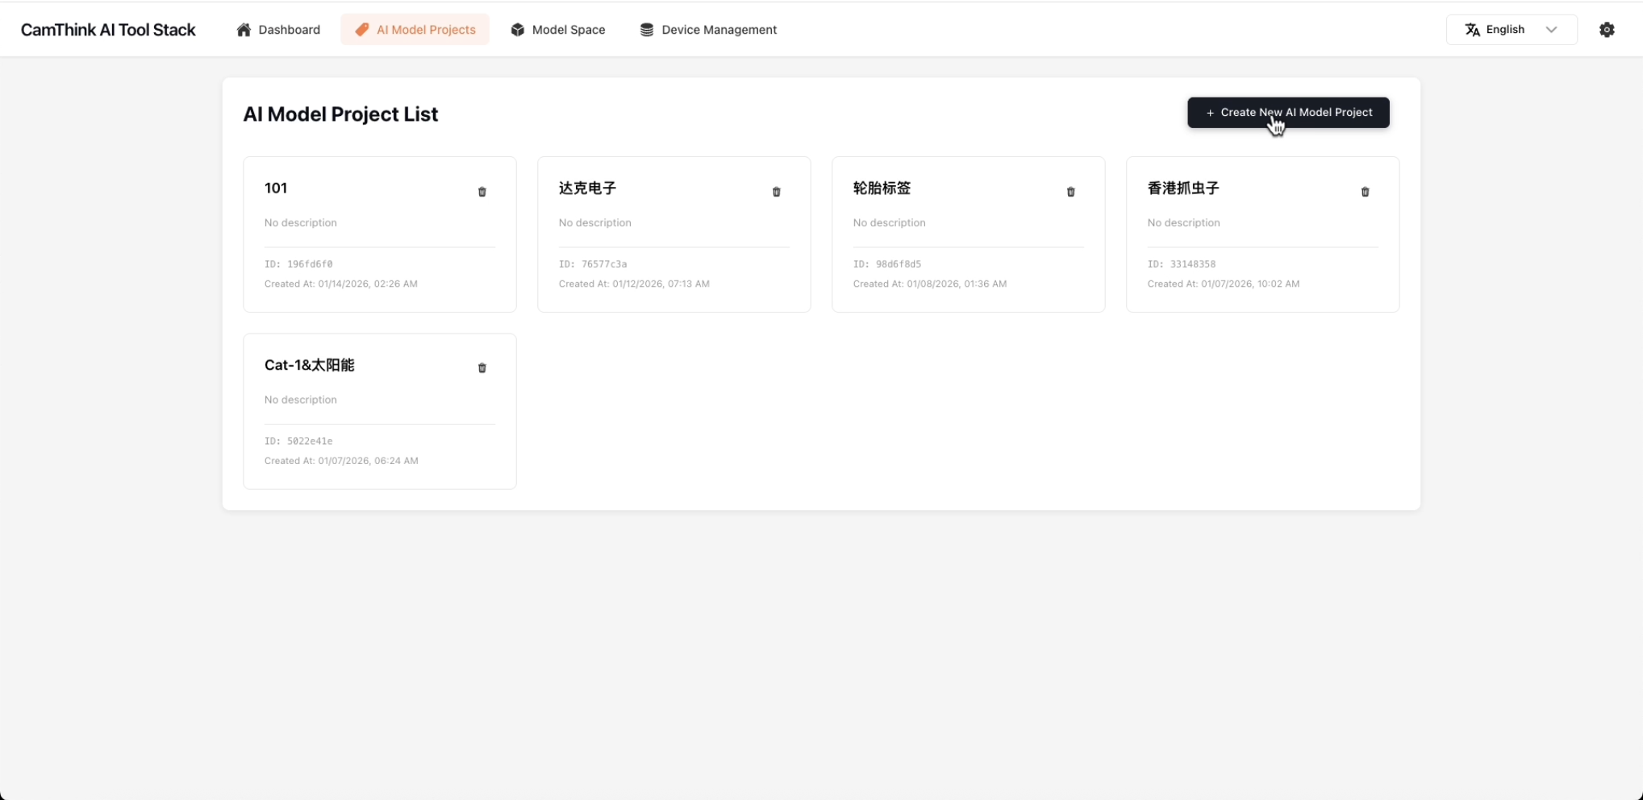Image resolution: width=1643 pixels, height=800 pixels.
Task: Click the Dashboard home icon
Action: tap(244, 30)
